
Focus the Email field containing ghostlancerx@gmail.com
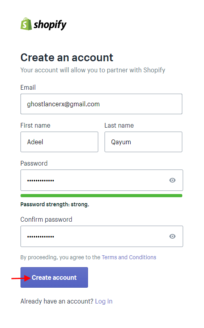click(x=101, y=104)
